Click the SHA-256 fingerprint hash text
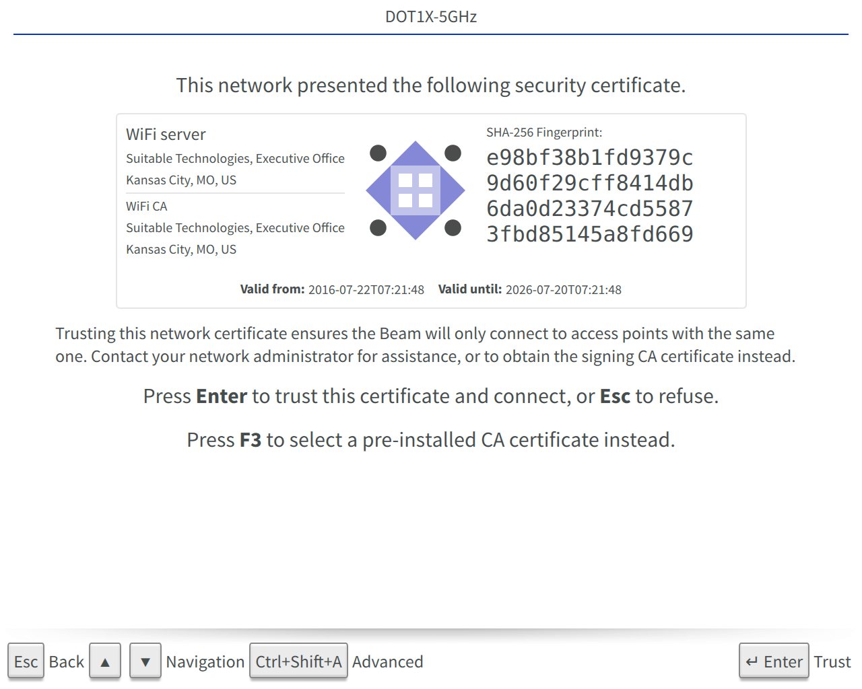Screen dimensions: 862x689 click(x=590, y=196)
